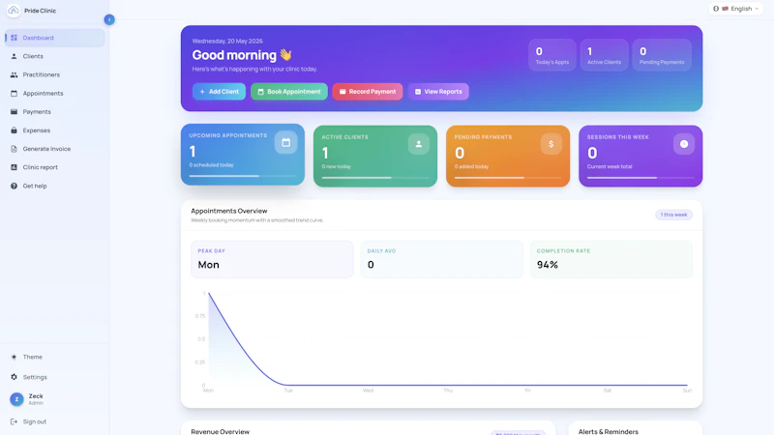The height and width of the screenshot is (435, 774).
Task: Click the Upcoming Appointments progress bar
Action: coord(243,176)
